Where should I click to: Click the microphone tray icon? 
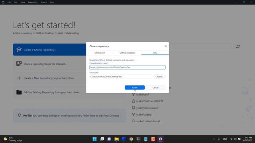(x=219, y=139)
